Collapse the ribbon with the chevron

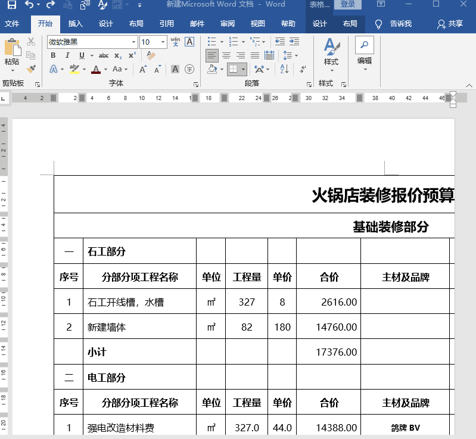[469, 86]
